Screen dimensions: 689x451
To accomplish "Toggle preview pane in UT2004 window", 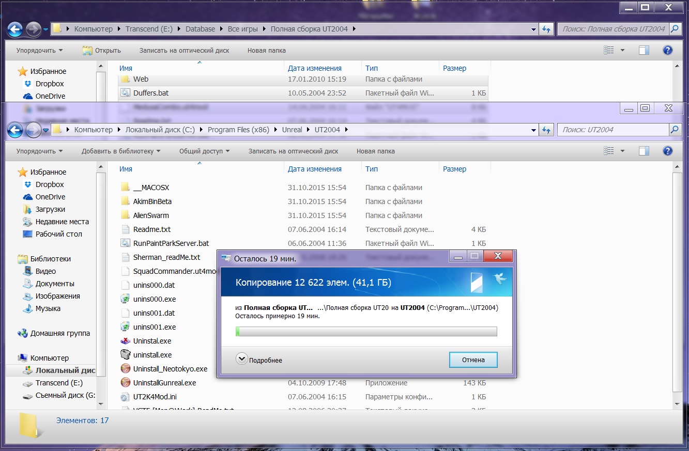I will (x=644, y=151).
